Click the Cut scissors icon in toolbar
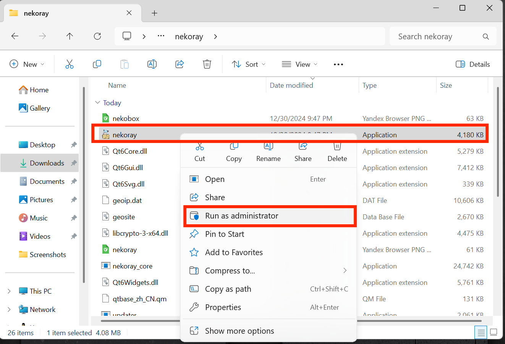Screen dimensions: 505x344 tap(69, 64)
